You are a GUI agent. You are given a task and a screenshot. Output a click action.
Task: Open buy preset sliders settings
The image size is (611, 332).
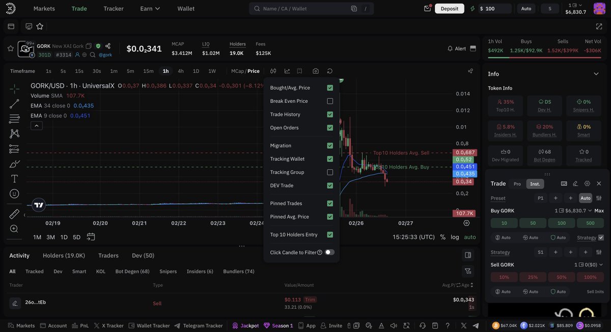[599, 198]
